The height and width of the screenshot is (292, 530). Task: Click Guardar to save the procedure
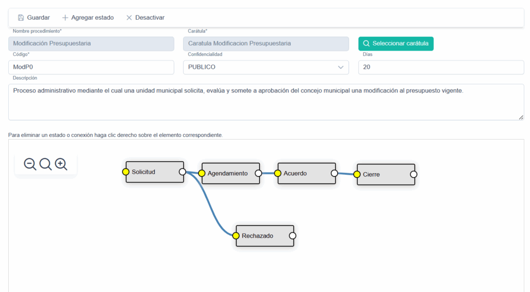point(34,18)
